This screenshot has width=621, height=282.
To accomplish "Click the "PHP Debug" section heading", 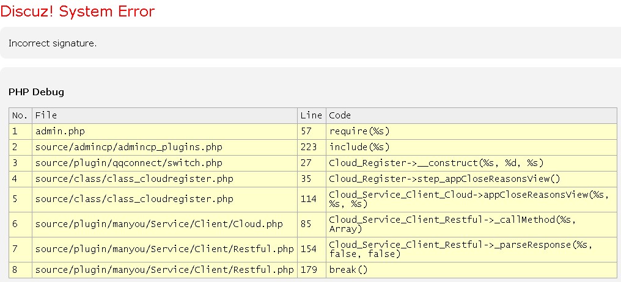I will point(36,92).
